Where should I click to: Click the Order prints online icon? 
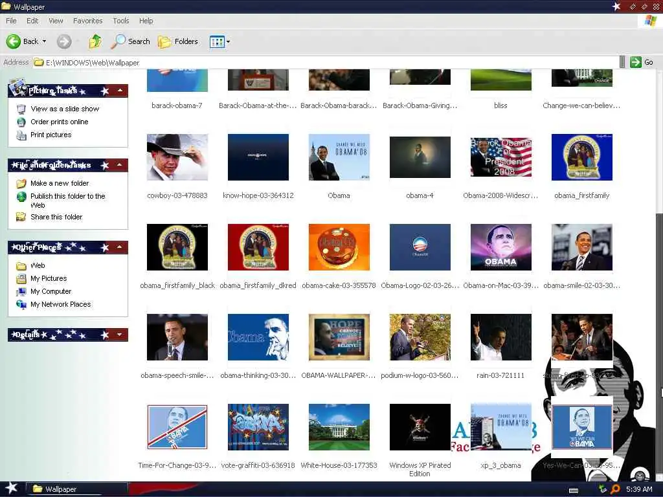click(21, 122)
